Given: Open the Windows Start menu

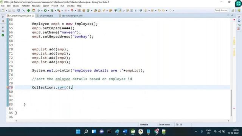Looking at the screenshot, I should 78,131.
